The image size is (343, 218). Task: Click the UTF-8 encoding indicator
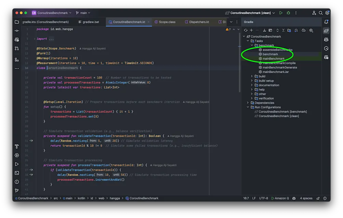tap(263, 198)
